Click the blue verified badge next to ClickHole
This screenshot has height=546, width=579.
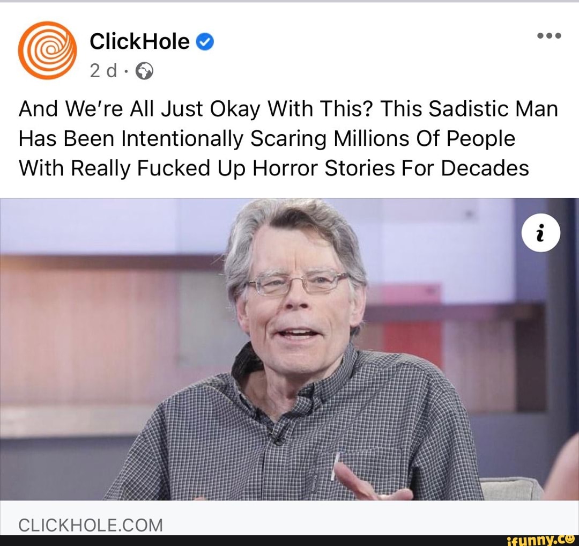[205, 41]
